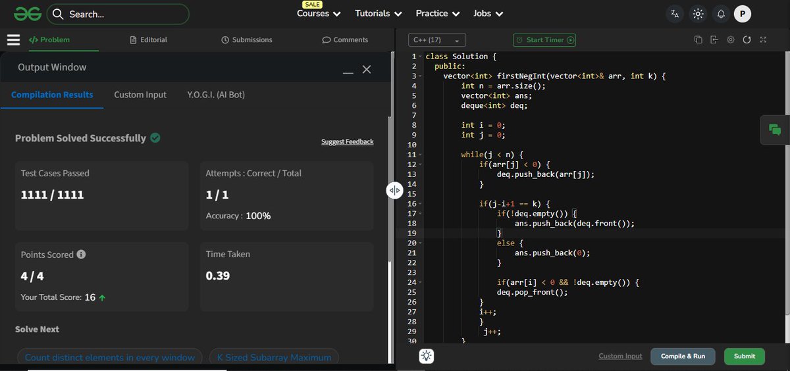Open the hamburger side menu
This screenshot has height=371, width=790.
pyautogui.click(x=13, y=40)
